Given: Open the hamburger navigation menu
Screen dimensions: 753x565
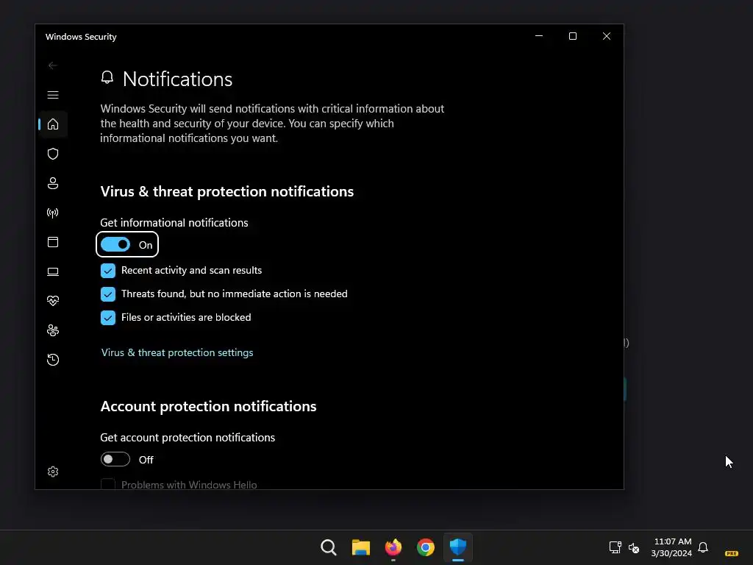Looking at the screenshot, I should point(53,95).
